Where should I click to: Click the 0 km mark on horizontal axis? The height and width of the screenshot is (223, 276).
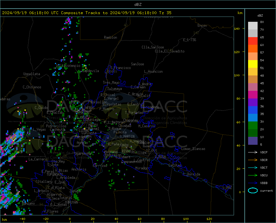pos(70,219)
